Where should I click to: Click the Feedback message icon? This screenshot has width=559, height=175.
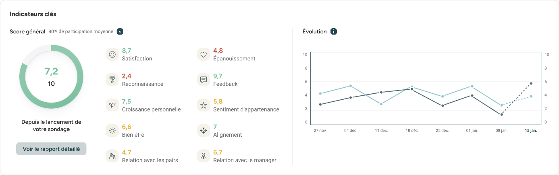(204, 80)
